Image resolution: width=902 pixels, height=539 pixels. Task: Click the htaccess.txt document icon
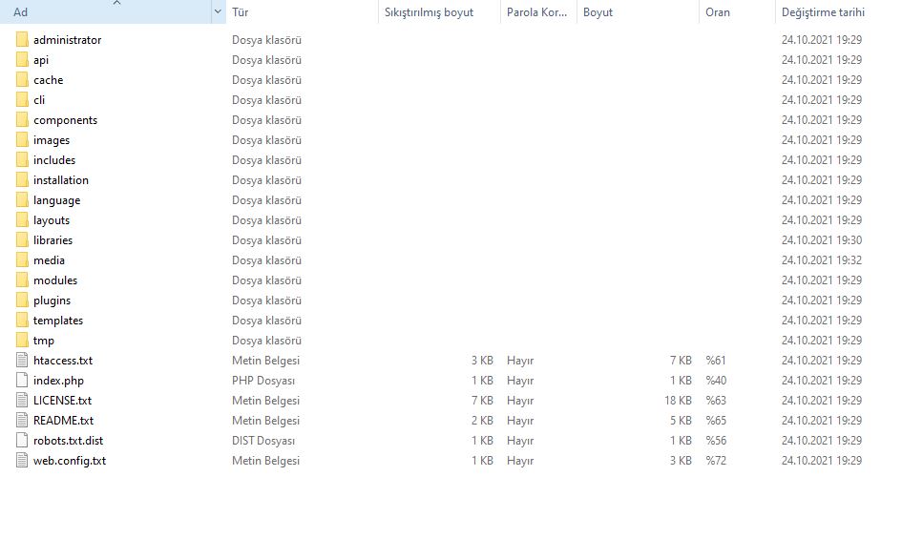[x=22, y=360]
